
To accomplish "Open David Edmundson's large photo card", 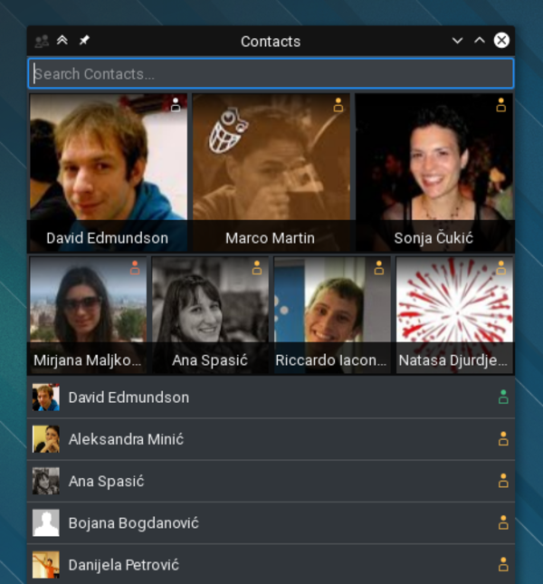I will point(109,173).
